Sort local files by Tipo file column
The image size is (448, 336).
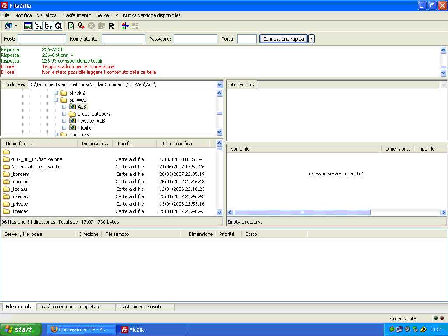pos(135,143)
